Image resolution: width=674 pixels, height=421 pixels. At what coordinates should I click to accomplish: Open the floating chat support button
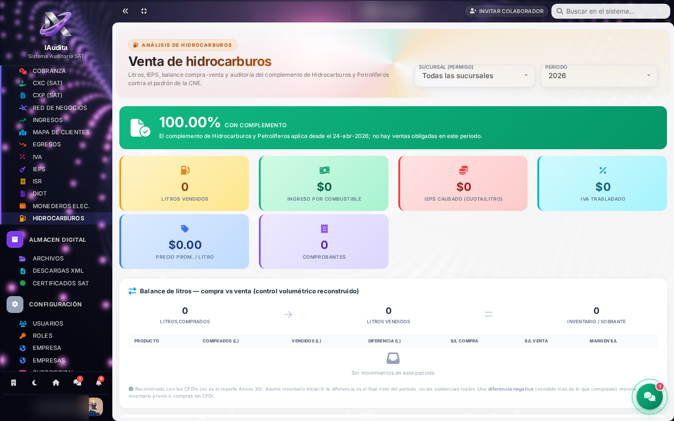[650, 397]
